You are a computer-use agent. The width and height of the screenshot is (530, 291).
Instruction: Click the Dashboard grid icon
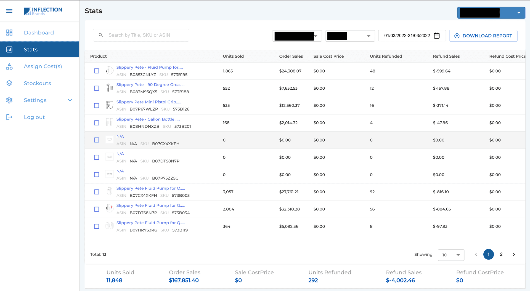[x=9, y=32]
